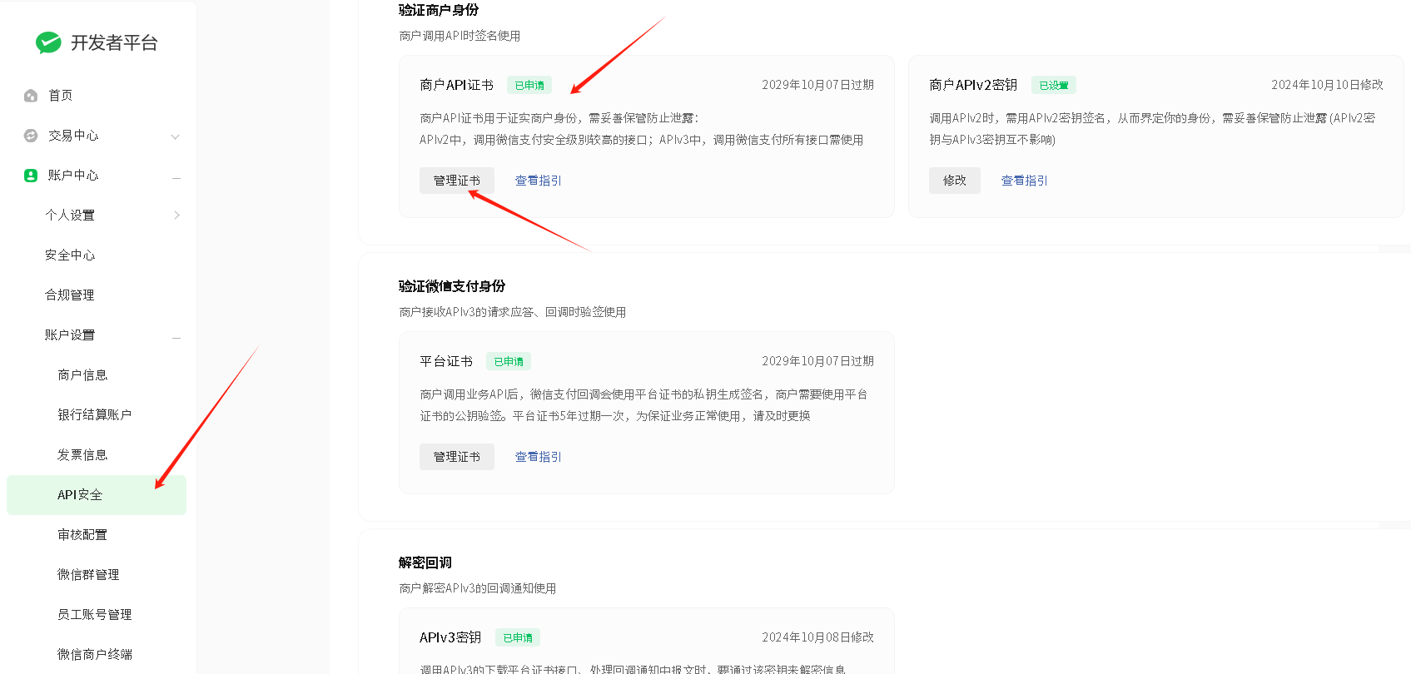This screenshot has width=1411, height=674.
Task: Click 商户解密APIv3的回调通知使用 subtitle
Action: (x=478, y=588)
